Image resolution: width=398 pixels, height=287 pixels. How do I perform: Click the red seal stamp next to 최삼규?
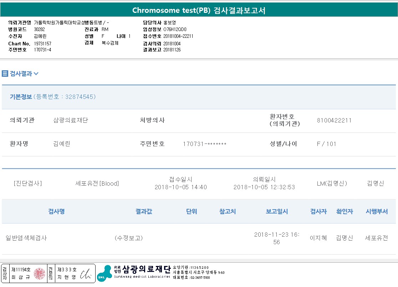[x=39, y=273]
